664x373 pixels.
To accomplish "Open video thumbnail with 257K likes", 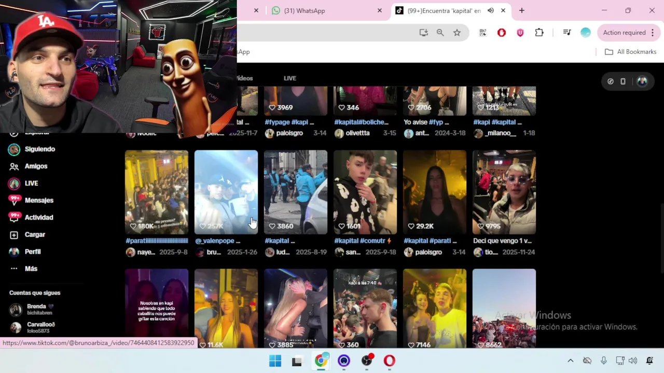I will pyautogui.click(x=226, y=192).
